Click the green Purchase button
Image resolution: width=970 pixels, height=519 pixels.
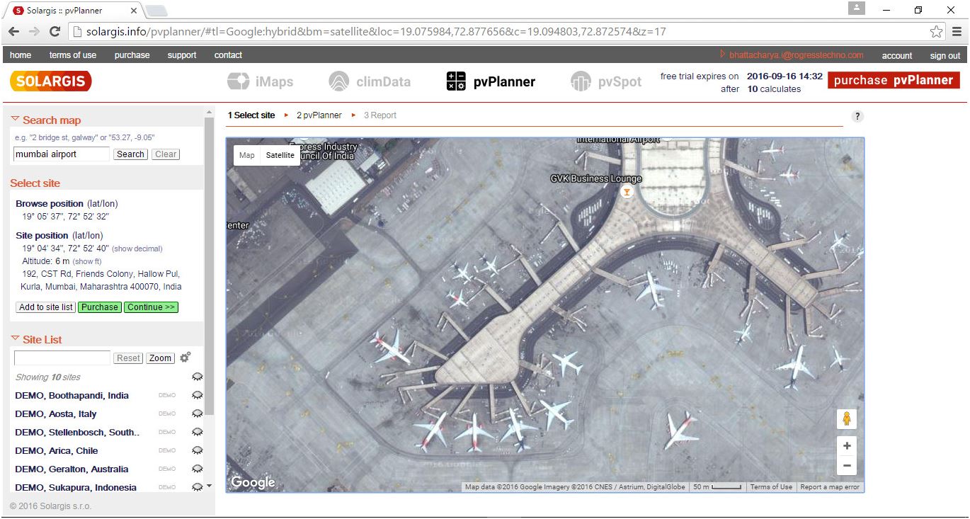[100, 307]
